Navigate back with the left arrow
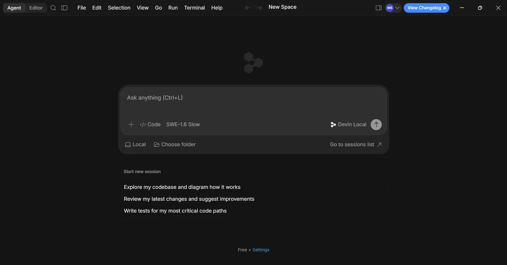Image resolution: width=507 pixels, height=265 pixels. [x=248, y=8]
